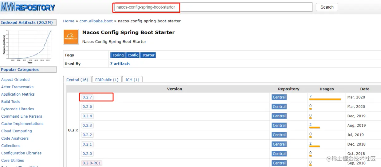Click the starter tag
Screen dimensions: 381x167
click(148, 55)
